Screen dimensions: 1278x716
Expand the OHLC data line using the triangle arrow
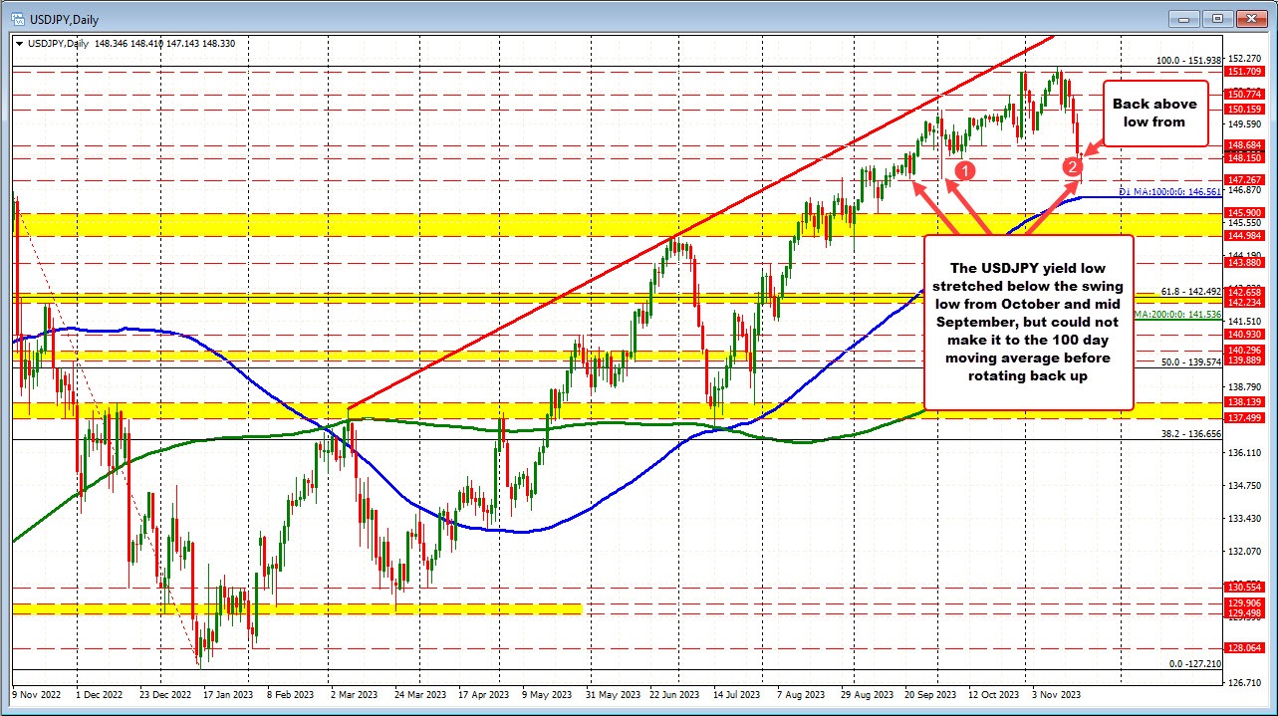(x=19, y=44)
